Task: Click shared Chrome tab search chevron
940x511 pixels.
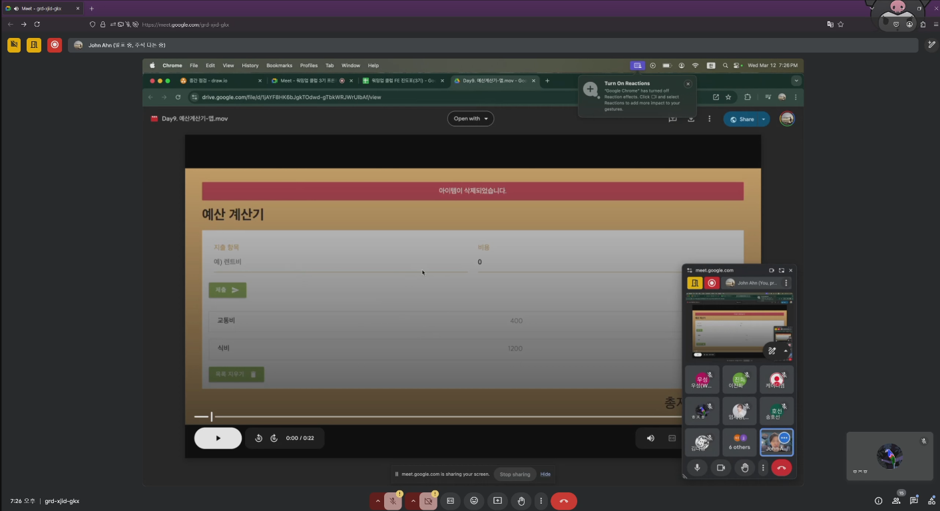Action: 796,81
